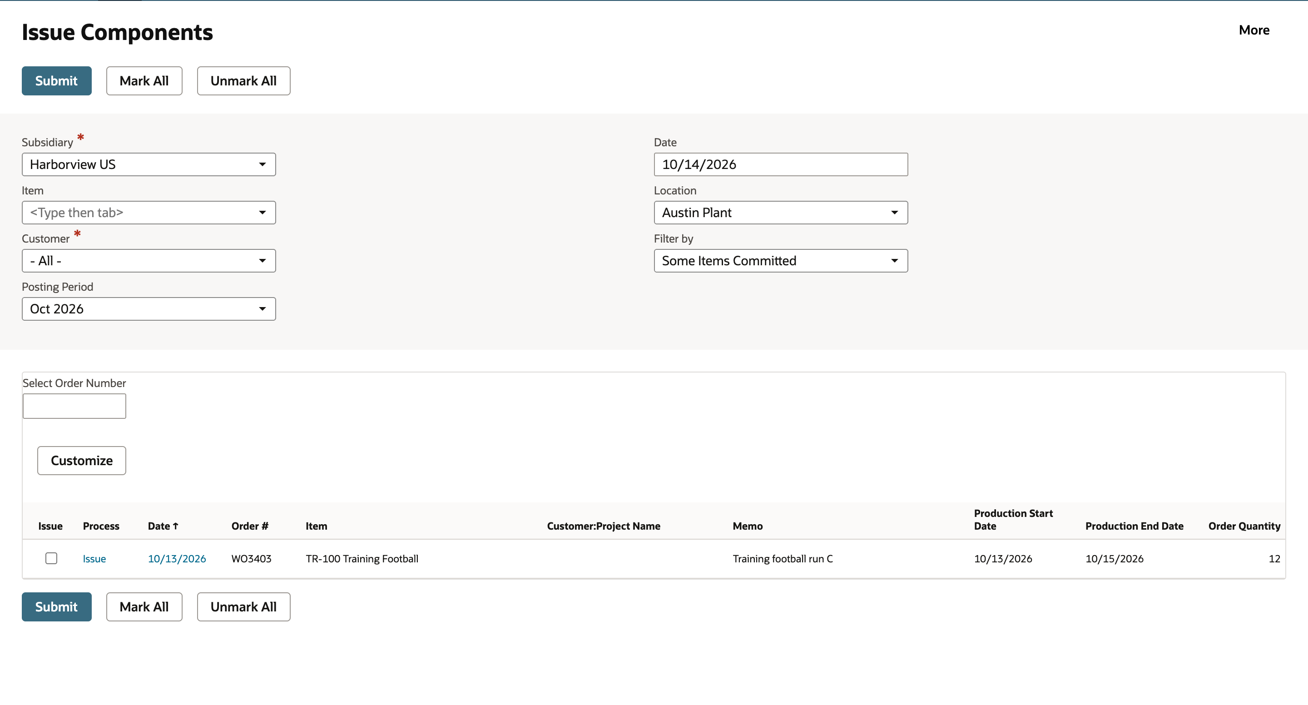Click the Order Quantity column header

[x=1244, y=526]
